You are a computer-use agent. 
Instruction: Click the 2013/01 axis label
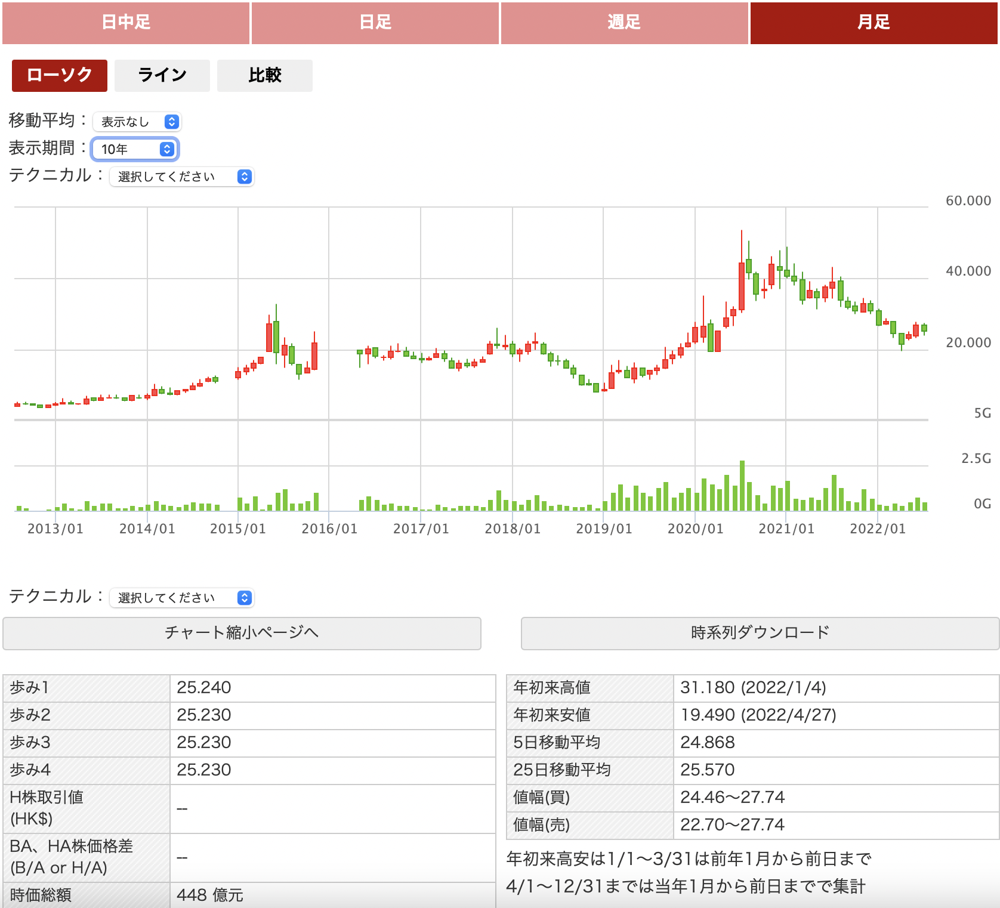(x=55, y=529)
